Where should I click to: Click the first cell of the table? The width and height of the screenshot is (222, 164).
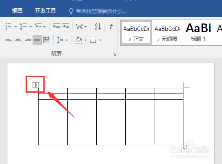click(53, 91)
